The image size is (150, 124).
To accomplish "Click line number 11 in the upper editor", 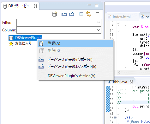I will point(111,35).
